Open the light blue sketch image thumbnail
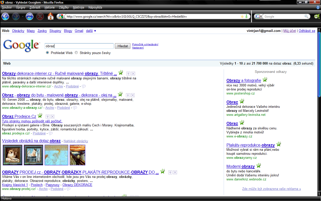Image resolution: width=321 pixels, height=201 pixels. point(56,155)
